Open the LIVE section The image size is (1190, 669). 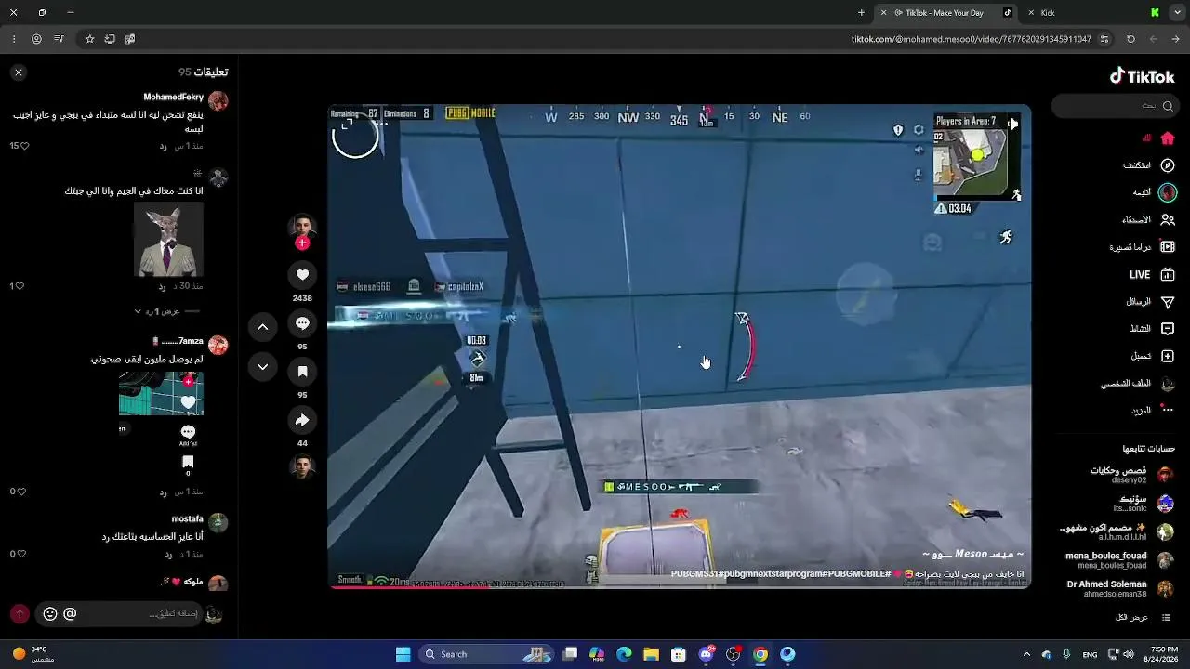click(x=1151, y=275)
